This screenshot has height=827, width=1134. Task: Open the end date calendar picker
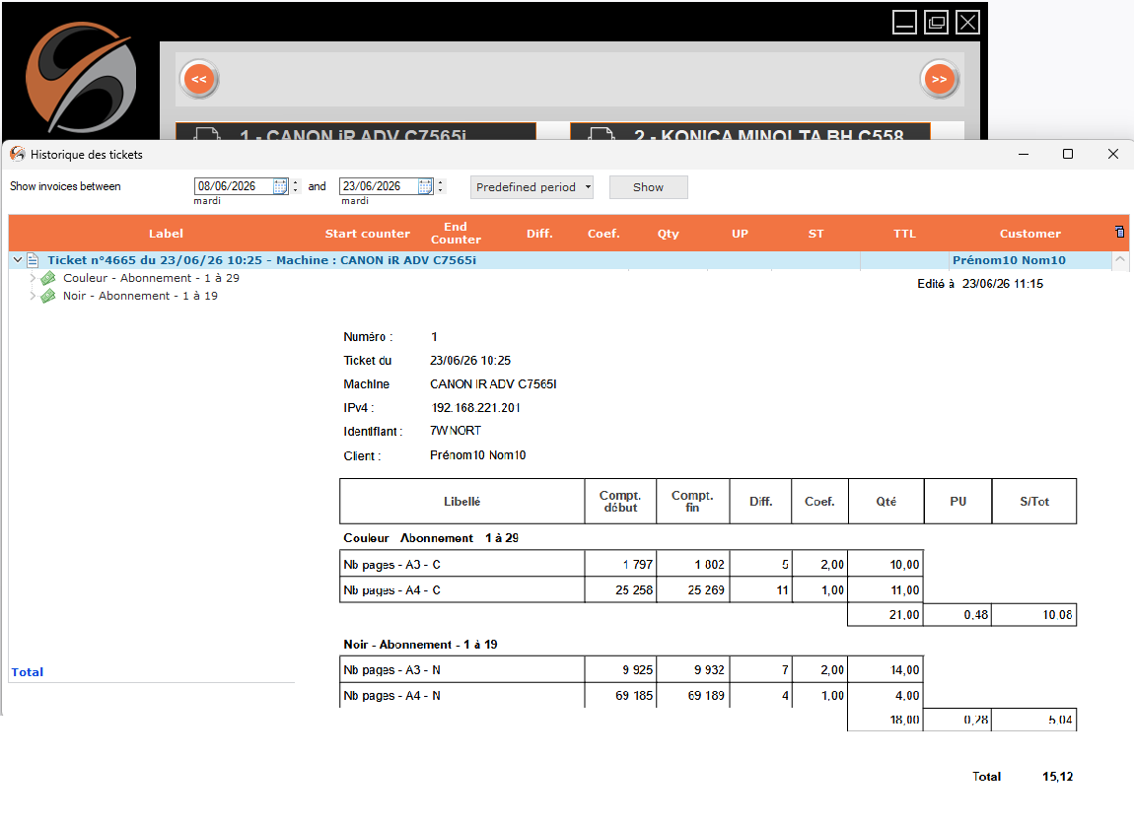point(425,186)
